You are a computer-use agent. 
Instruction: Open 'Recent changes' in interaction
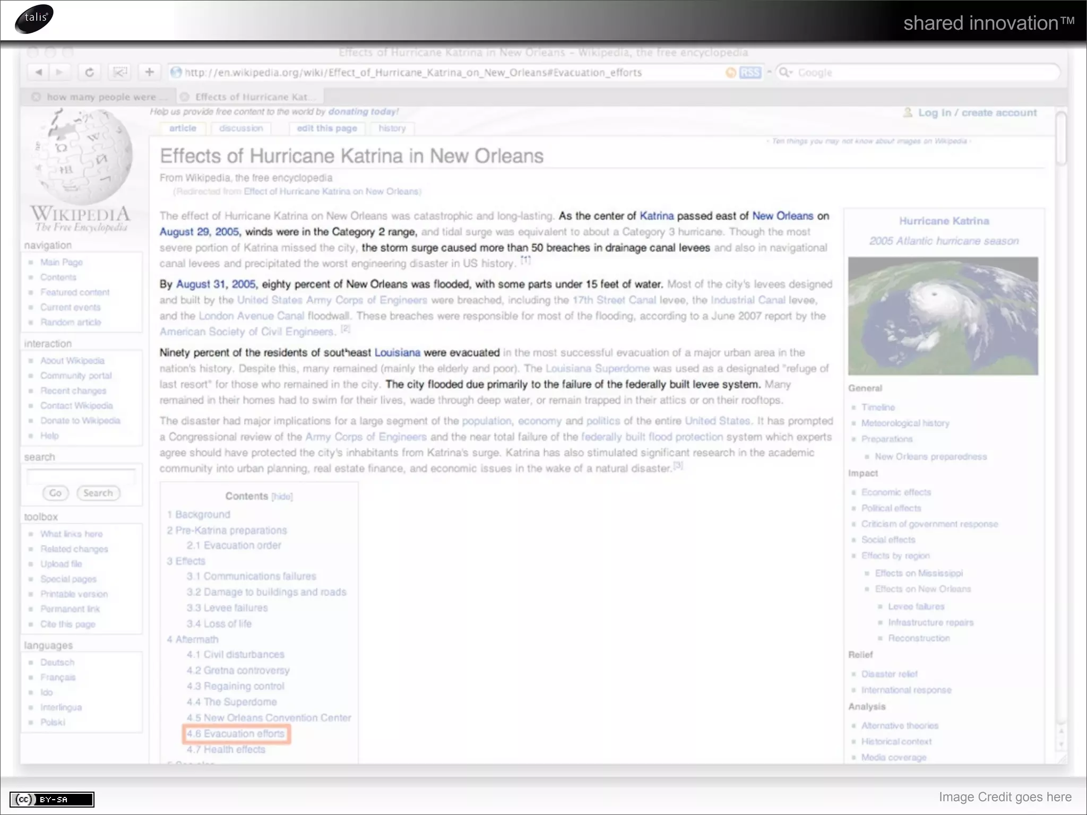click(x=73, y=391)
